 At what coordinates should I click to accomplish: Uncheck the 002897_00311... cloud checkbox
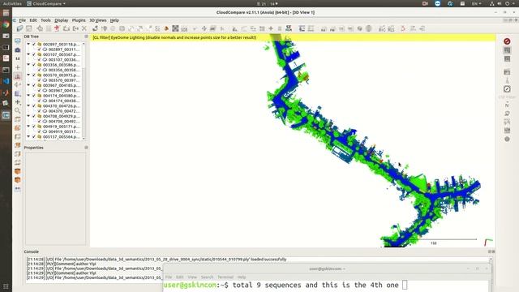click(39, 49)
